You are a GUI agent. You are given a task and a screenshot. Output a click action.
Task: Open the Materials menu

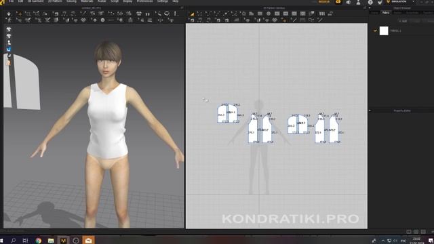(87, 1)
